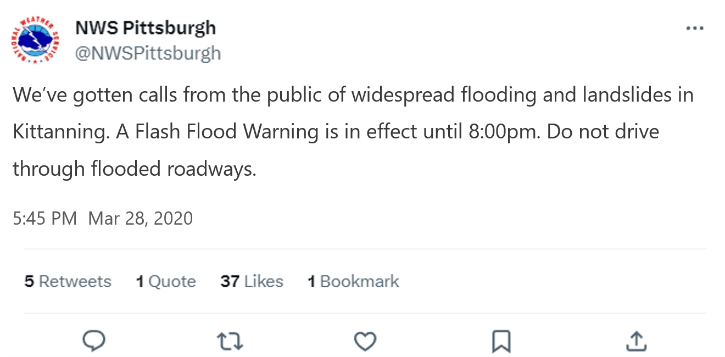Image resolution: width=725 pixels, height=357 pixels.
Task: Like the tweet with the heart icon
Action: pyautogui.click(x=365, y=342)
